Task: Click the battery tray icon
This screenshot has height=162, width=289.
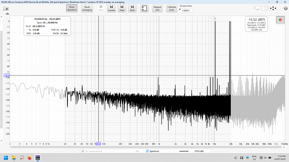Action: [x=270, y=157]
